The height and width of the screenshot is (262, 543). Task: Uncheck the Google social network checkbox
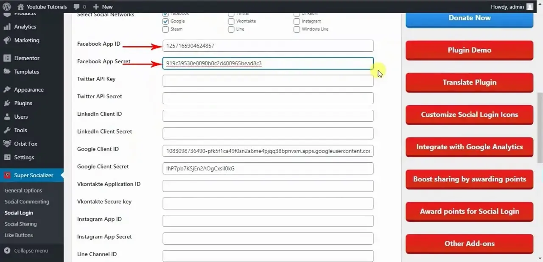[x=165, y=21]
